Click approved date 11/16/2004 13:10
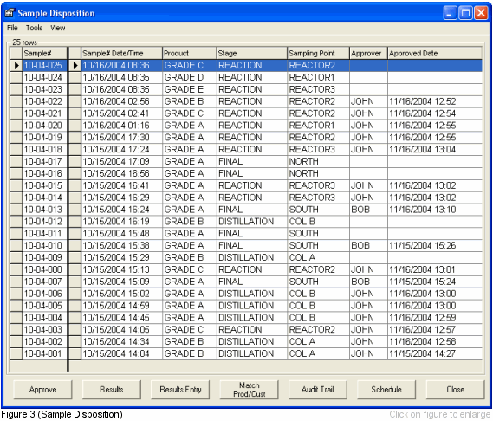This screenshot has width=493, height=421. point(435,210)
